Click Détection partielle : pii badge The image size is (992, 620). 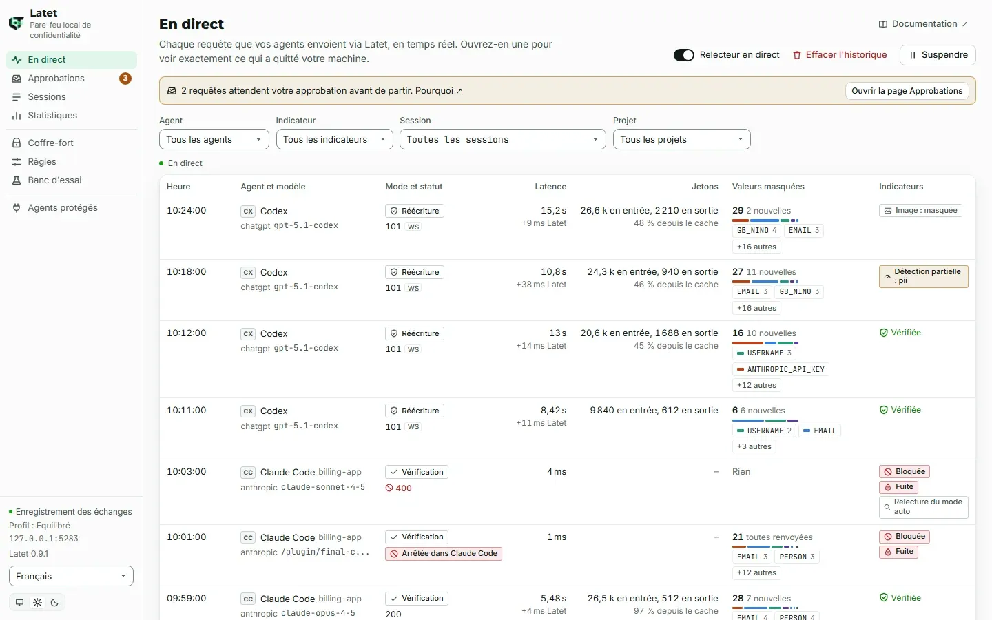tap(923, 276)
